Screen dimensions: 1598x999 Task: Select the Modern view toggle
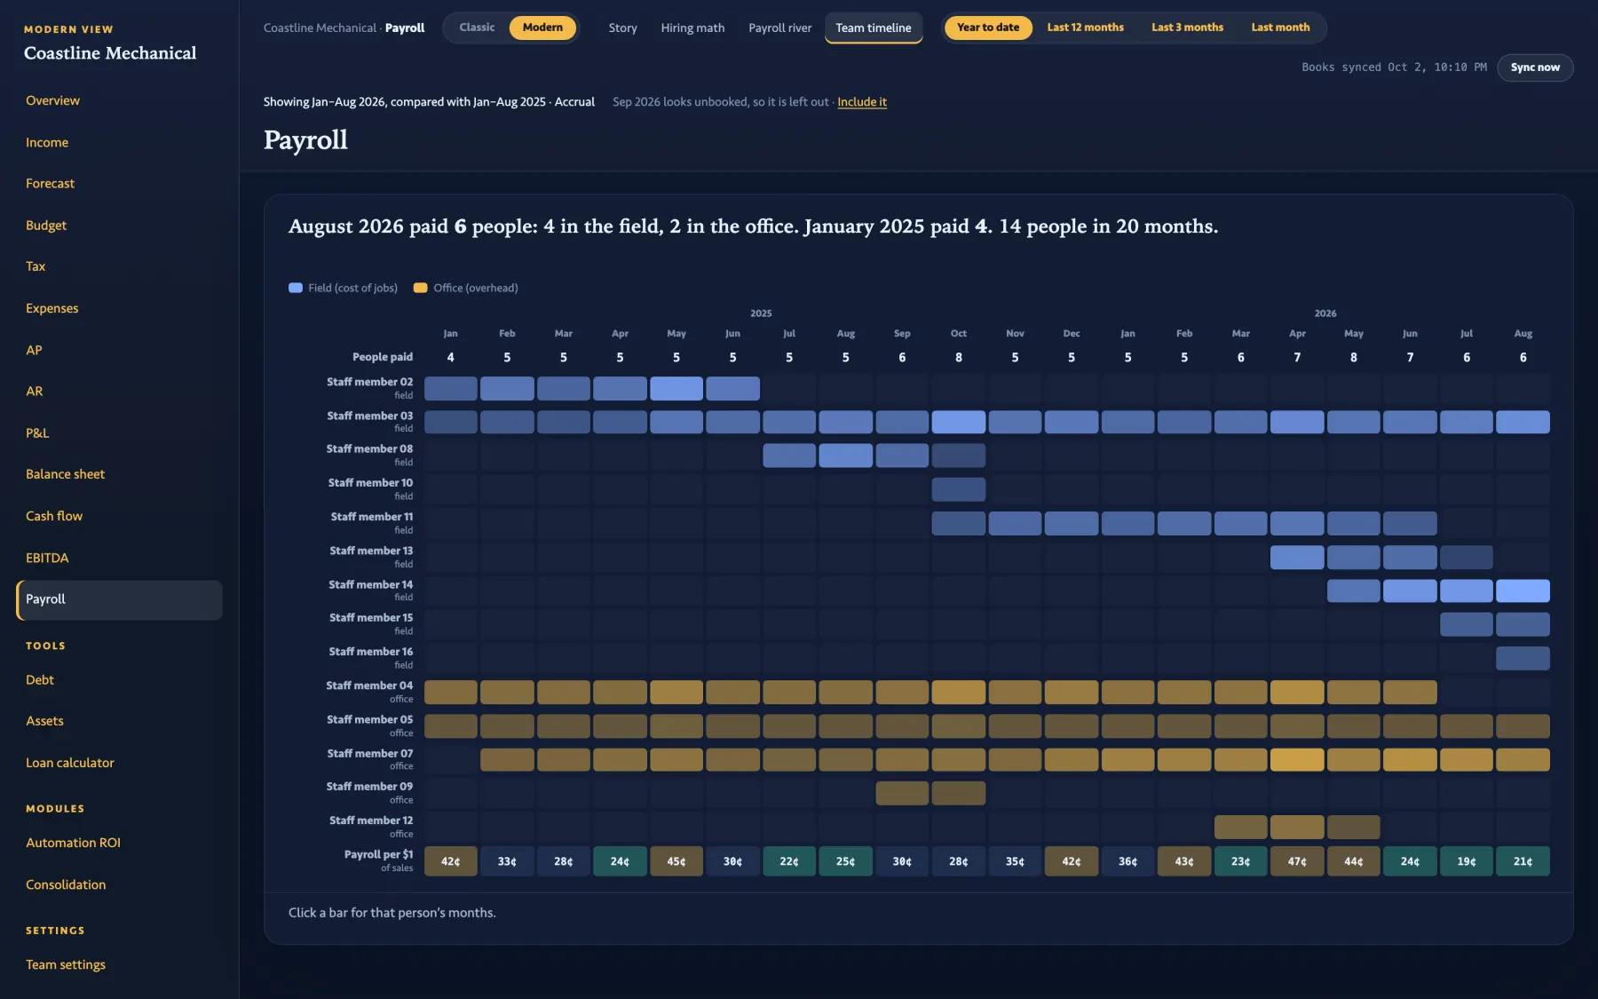coord(542,28)
